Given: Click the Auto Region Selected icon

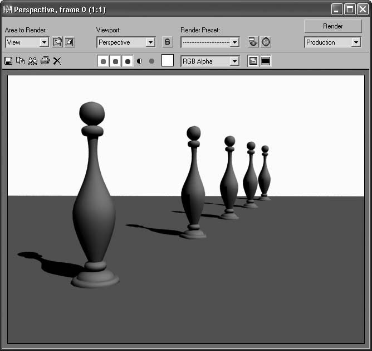Looking at the screenshot, I should (70, 42).
